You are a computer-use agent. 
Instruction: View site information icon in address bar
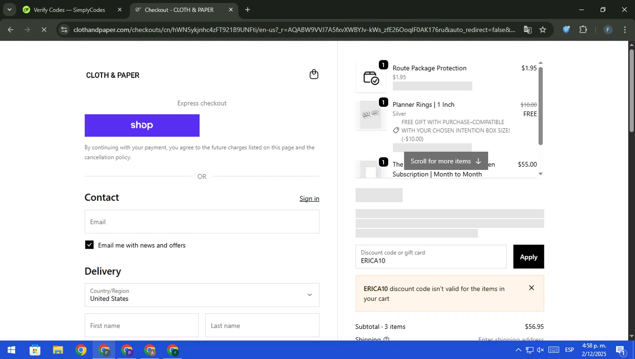[64, 30]
